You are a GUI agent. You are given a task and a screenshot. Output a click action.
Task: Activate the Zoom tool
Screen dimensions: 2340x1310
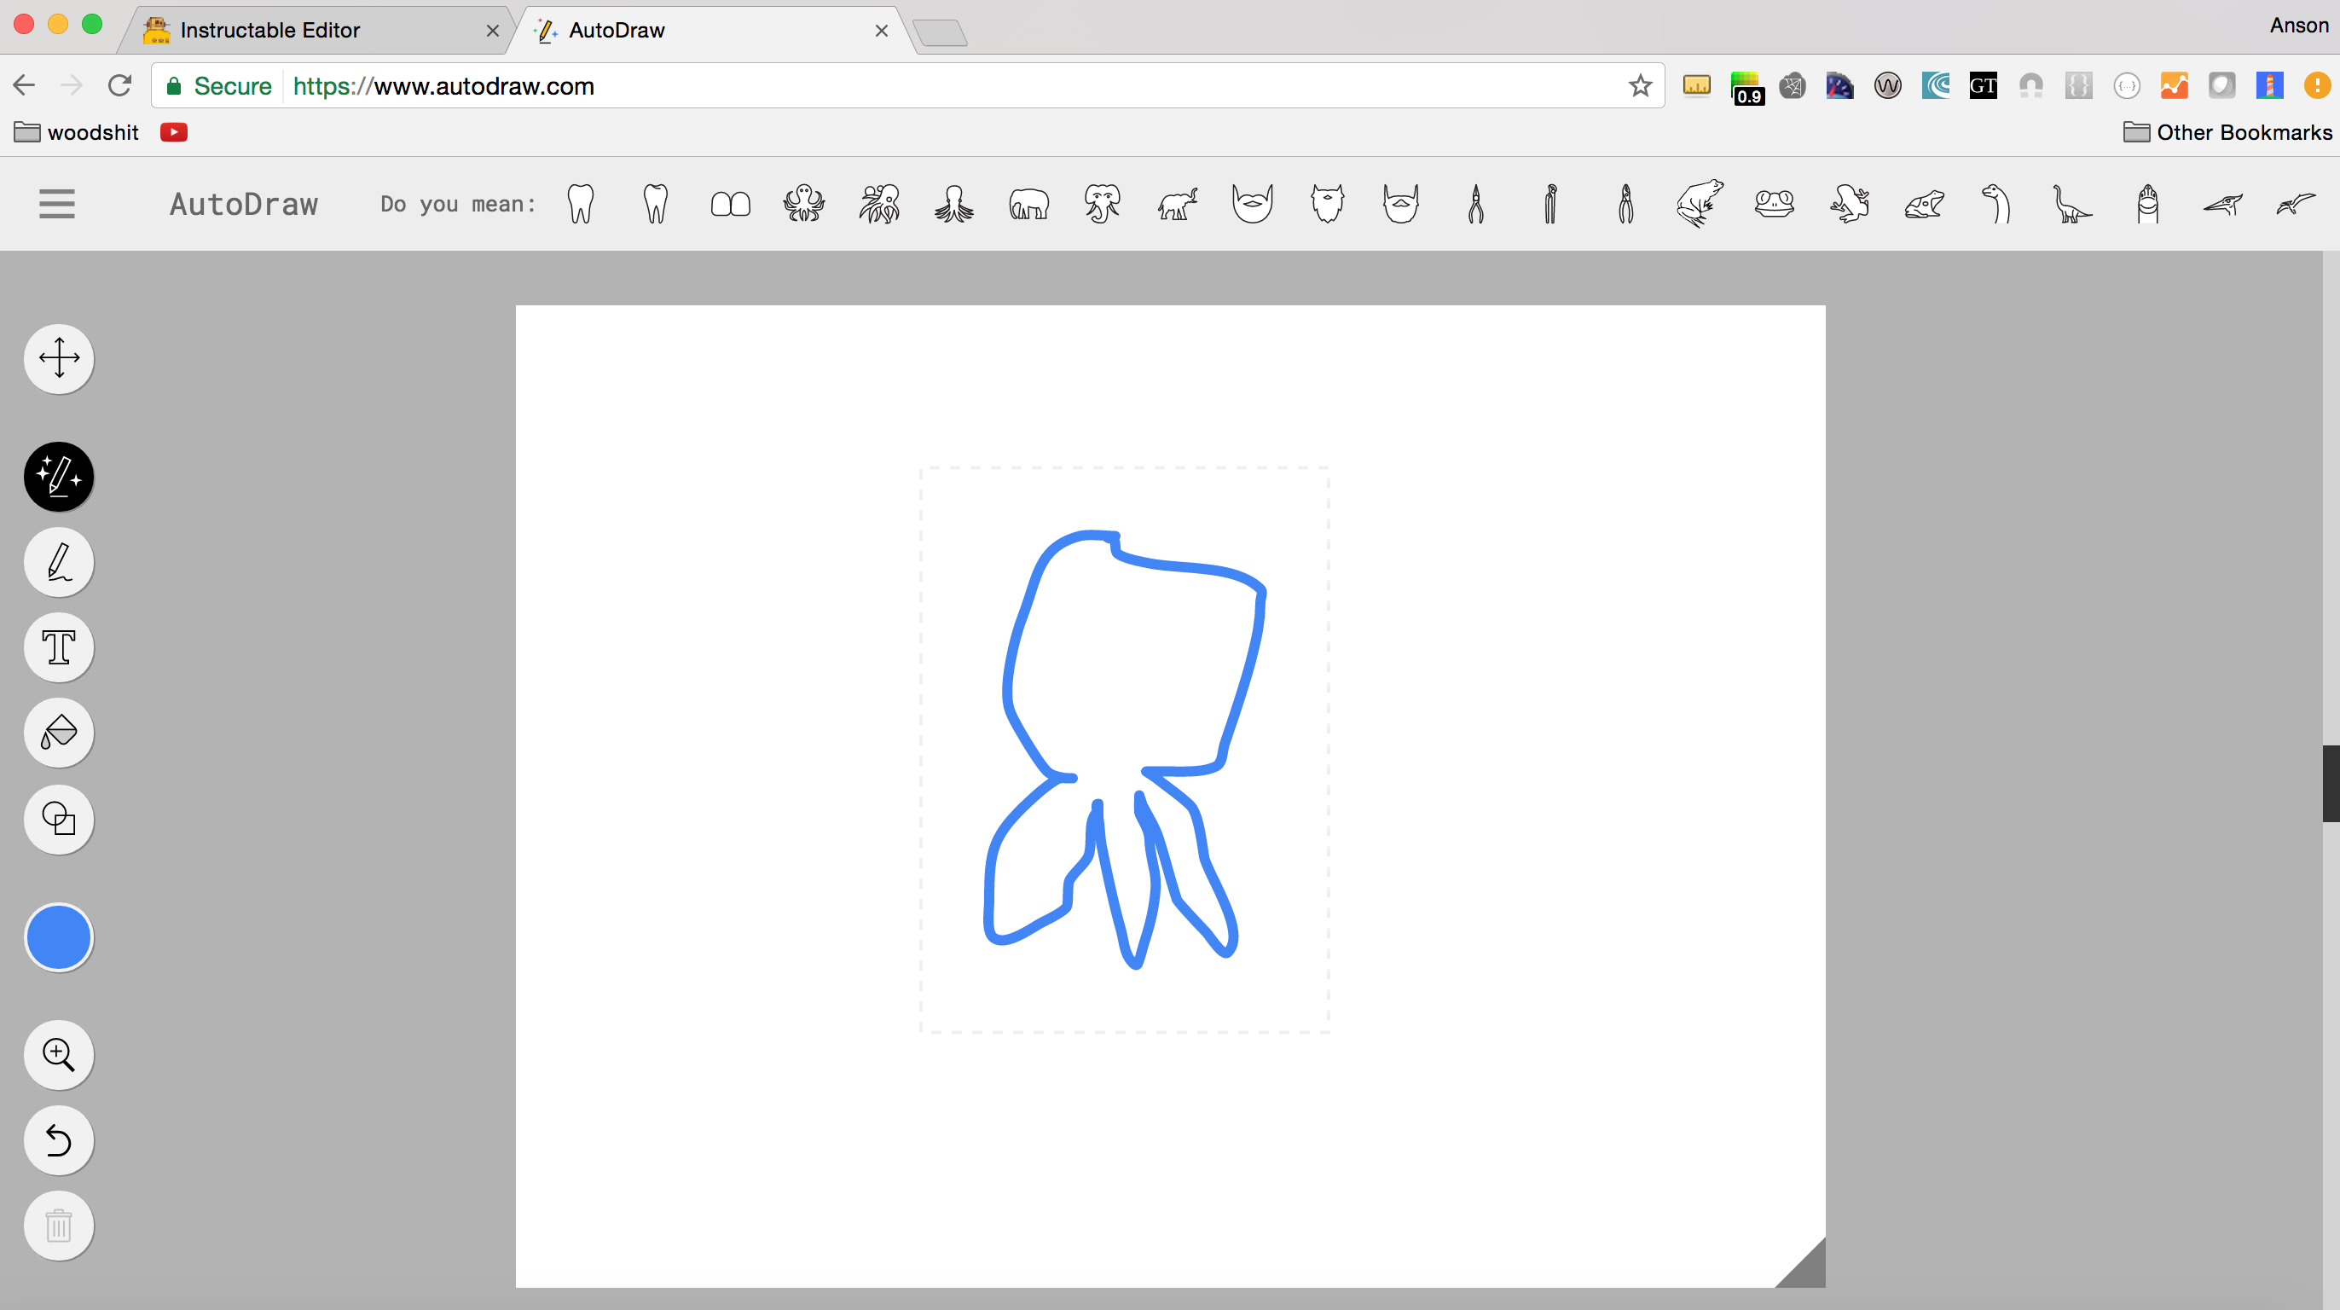(x=58, y=1055)
